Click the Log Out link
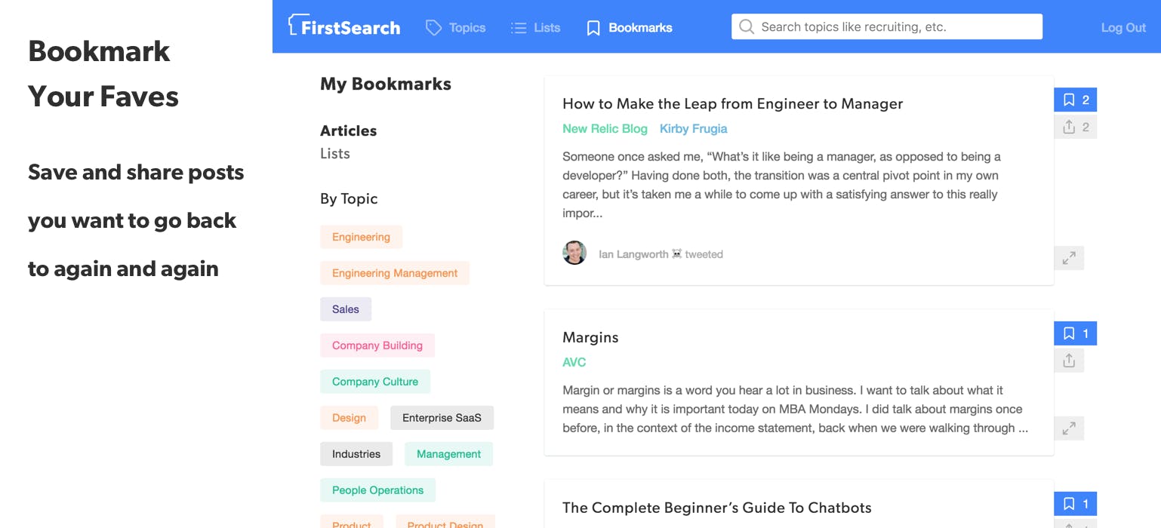The image size is (1161, 528). tap(1123, 28)
